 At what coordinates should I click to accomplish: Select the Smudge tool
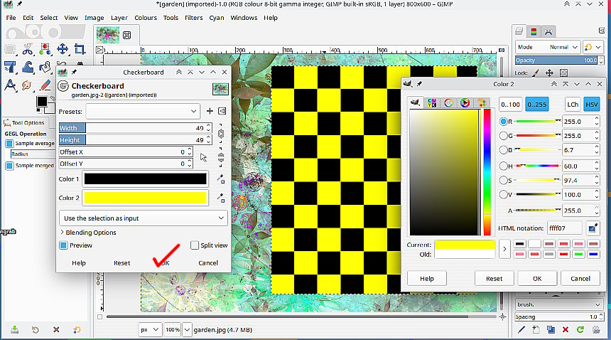point(27,85)
